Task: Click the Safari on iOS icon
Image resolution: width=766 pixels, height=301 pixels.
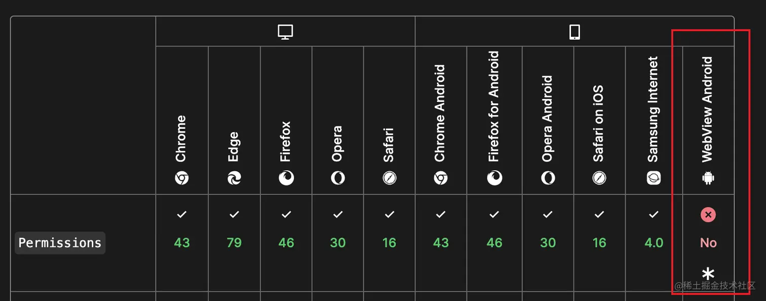Action: [x=599, y=178]
